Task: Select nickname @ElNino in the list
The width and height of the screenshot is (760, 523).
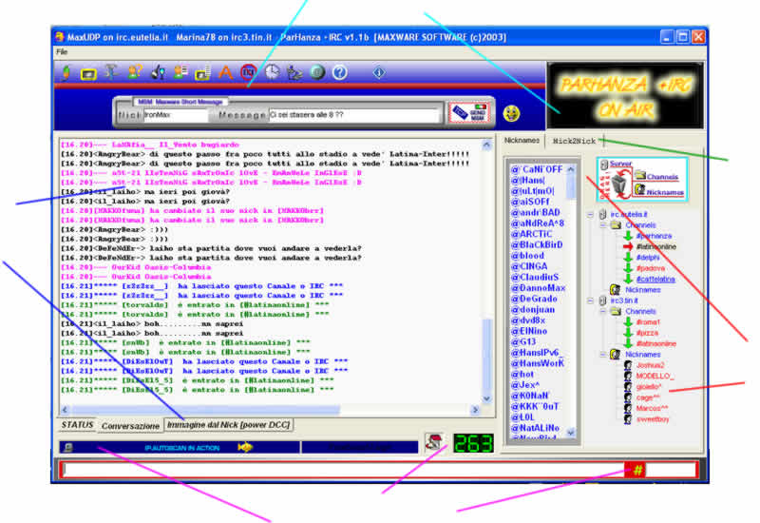Action: pos(529,331)
